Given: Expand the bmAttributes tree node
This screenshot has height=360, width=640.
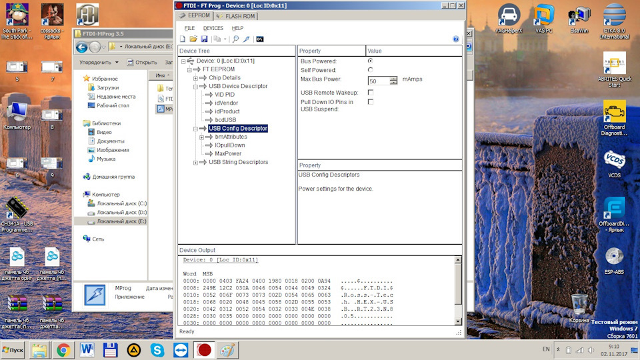Looking at the screenshot, I should (201, 137).
